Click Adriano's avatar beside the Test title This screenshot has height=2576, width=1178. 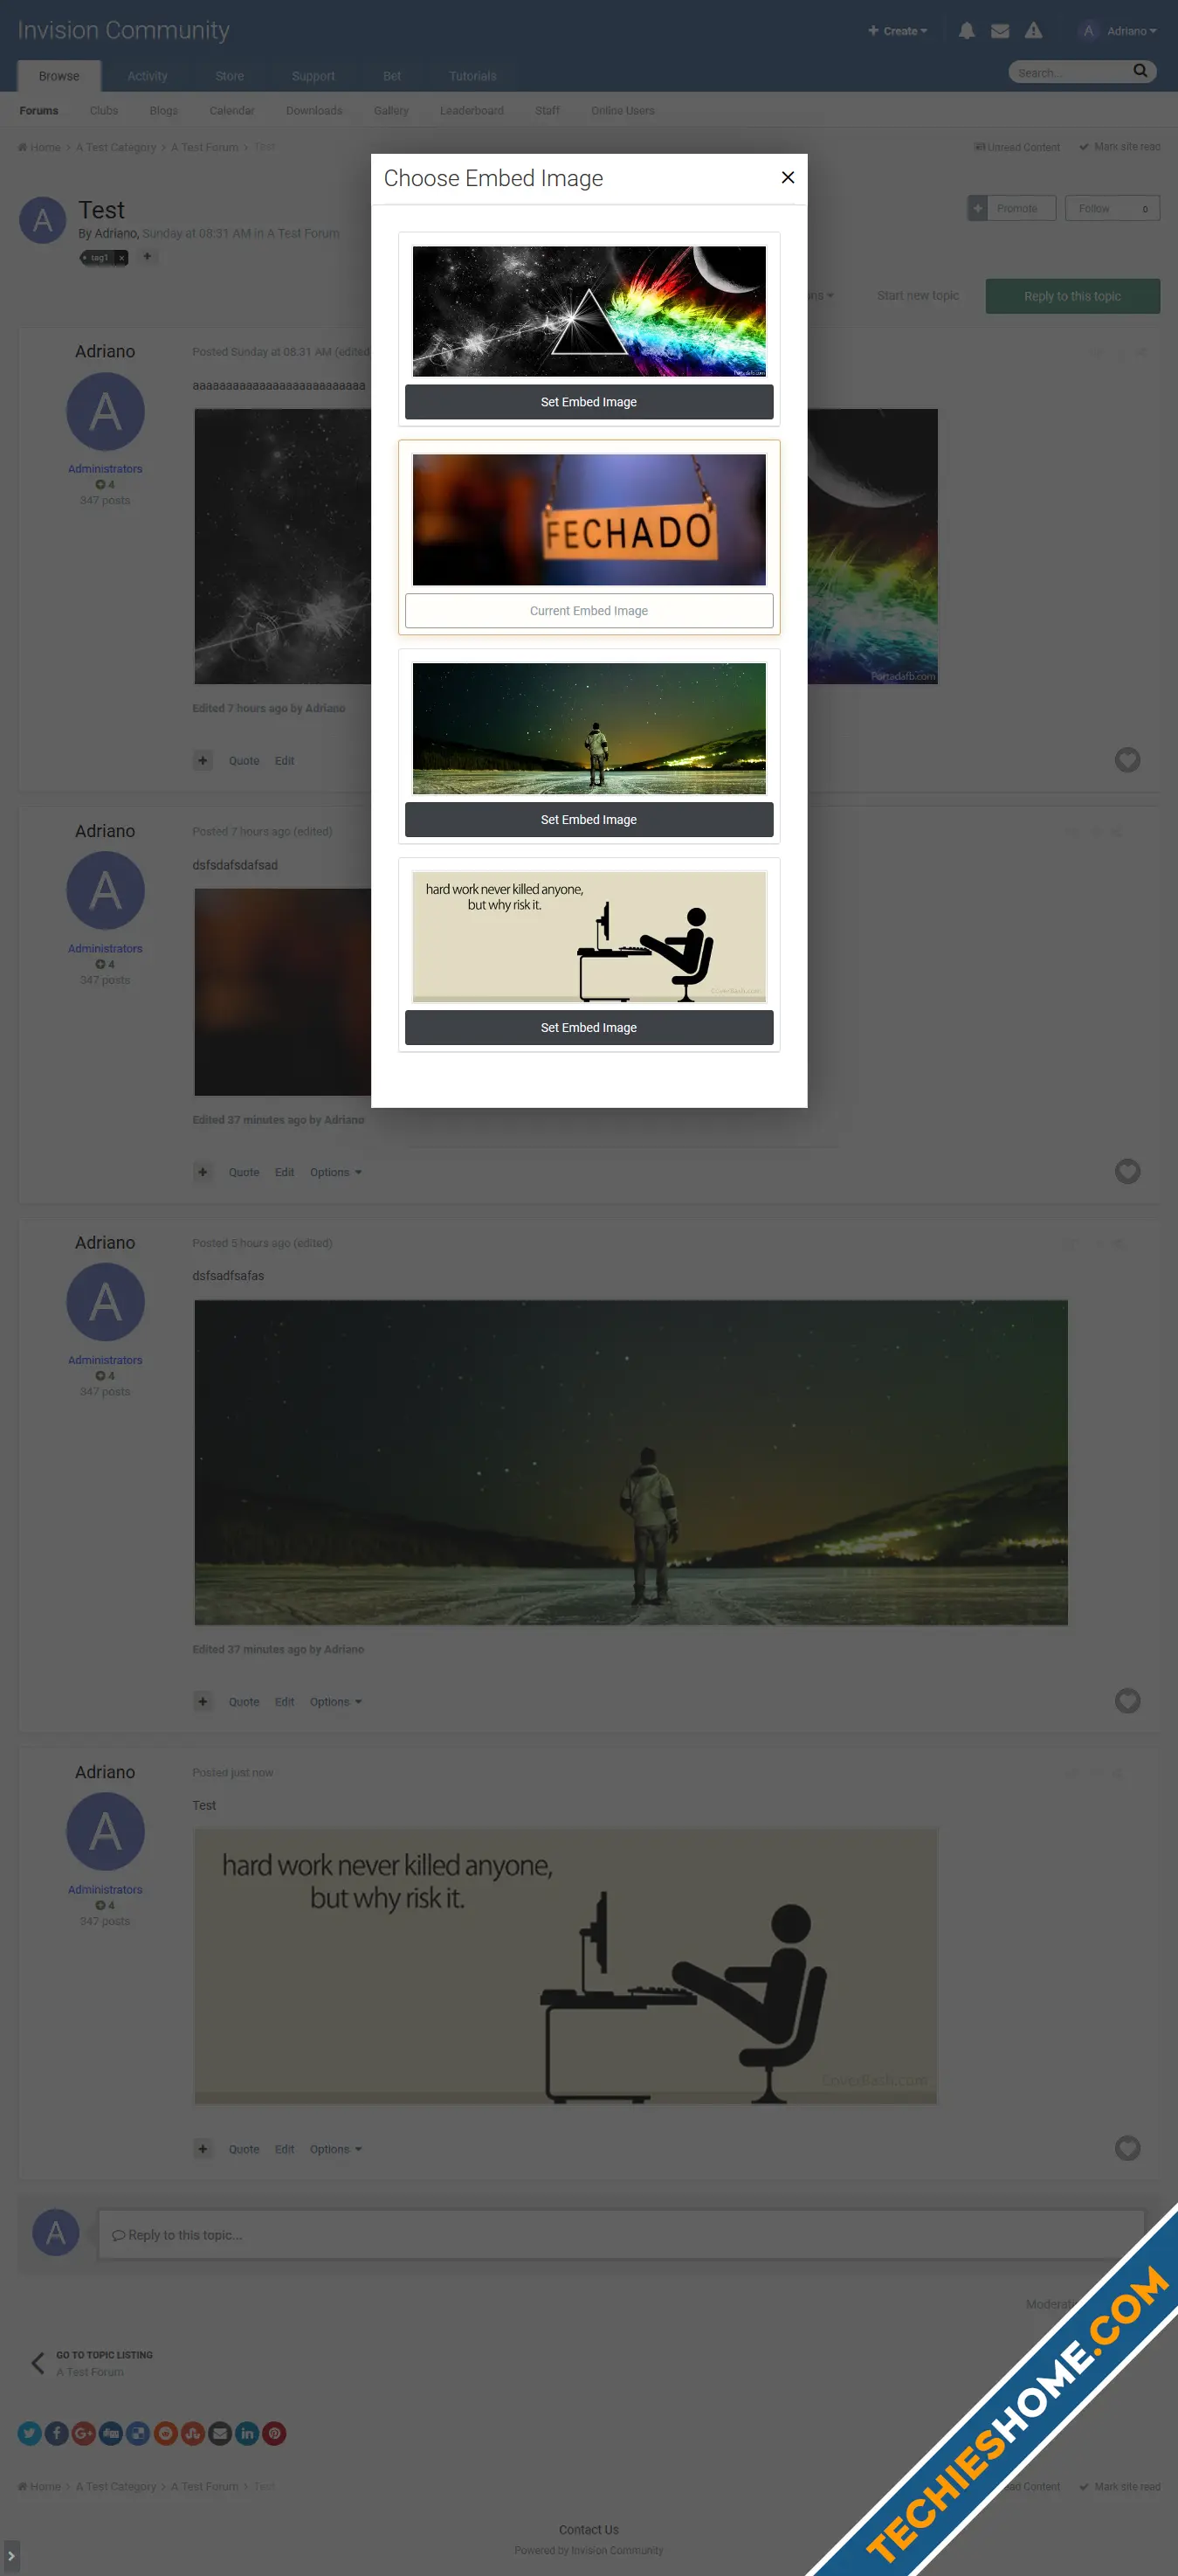43,220
